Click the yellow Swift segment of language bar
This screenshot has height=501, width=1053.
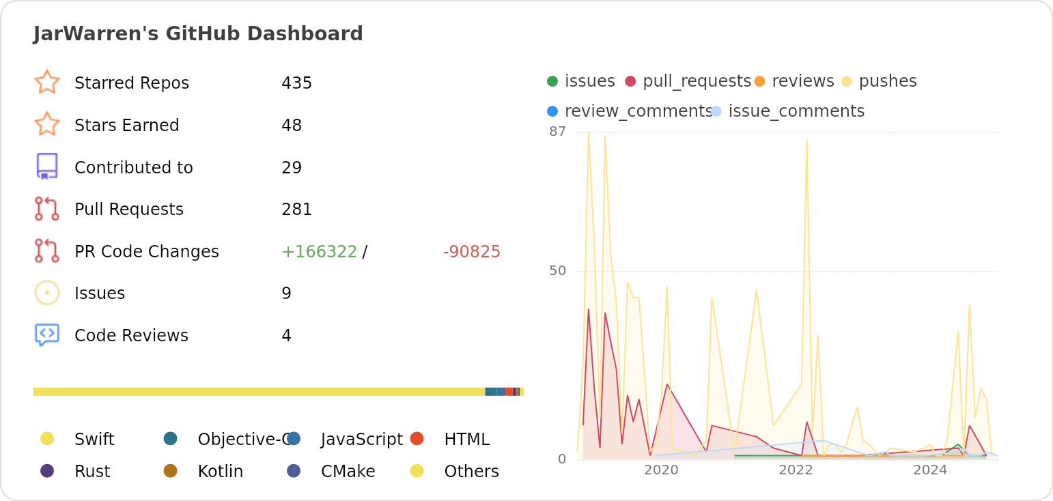[259, 392]
